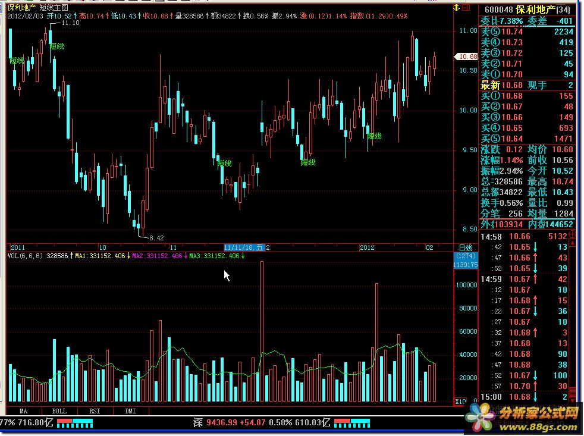The height and width of the screenshot is (436, 584).
Task: Click the 短线主图 indicator name
Action: tap(54, 8)
